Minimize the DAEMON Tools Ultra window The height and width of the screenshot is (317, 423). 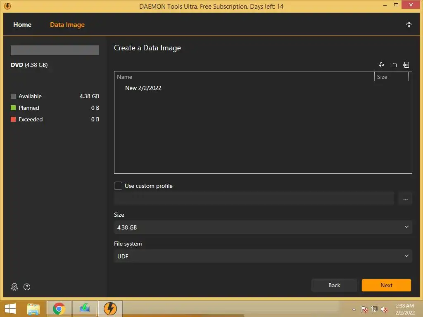tap(385, 5)
